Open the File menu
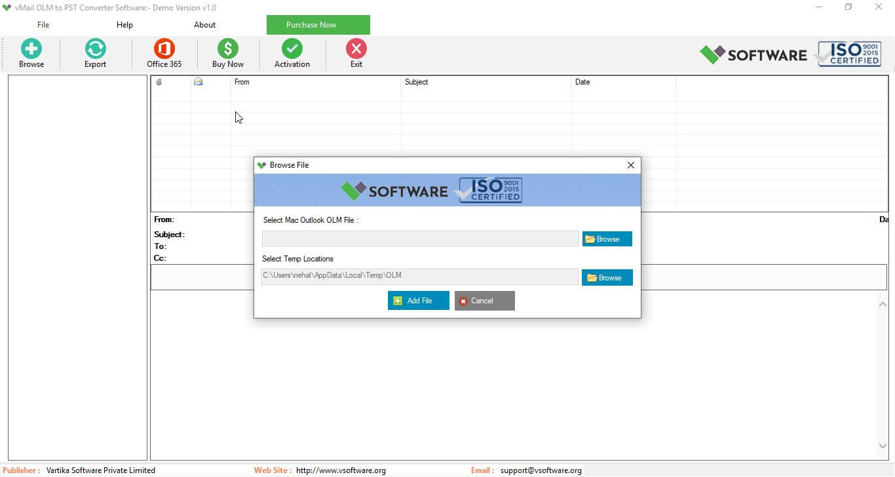This screenshot has height=477, width=895. 43,25
